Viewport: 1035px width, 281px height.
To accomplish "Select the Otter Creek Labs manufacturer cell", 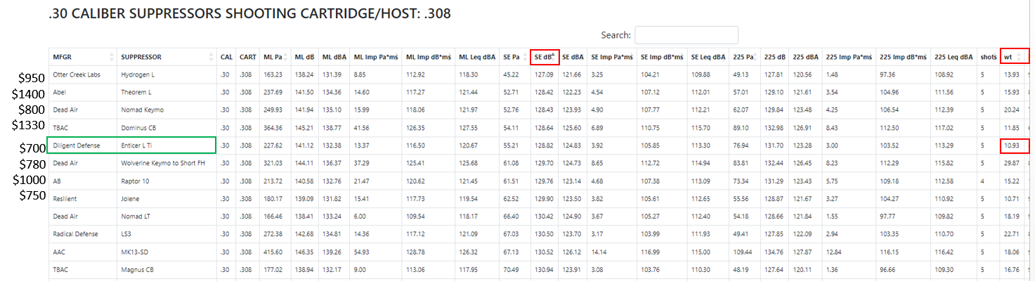I will 82,74.
